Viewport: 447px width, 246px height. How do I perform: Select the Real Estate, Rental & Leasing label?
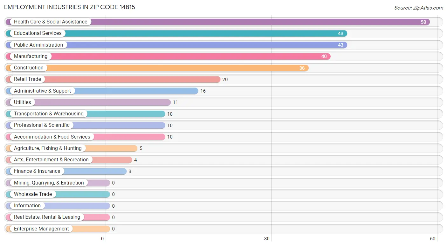pyautogui.click(x=47, y=217)
